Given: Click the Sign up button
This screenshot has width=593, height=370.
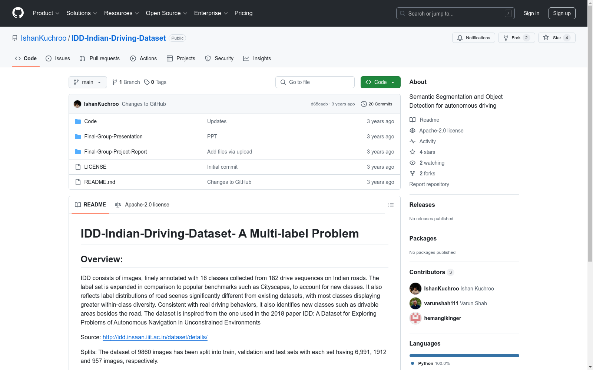Looking at the screenshot, I should tap(562, 13).
